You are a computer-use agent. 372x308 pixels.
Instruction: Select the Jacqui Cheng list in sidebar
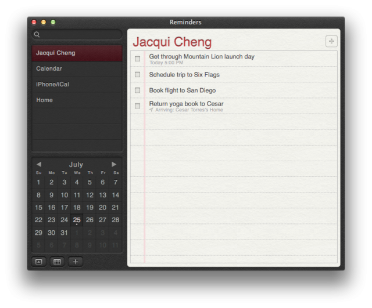(77, 53)
